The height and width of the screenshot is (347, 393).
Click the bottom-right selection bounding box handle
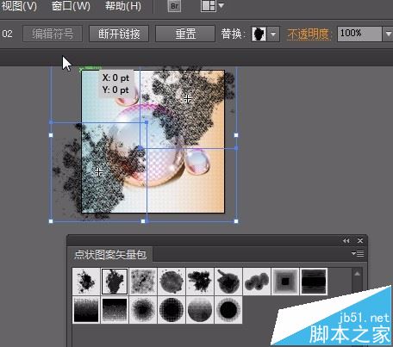pos(236,221)
